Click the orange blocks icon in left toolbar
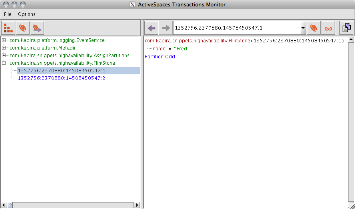This screenshot has width=355, height=209. [8, 28]
